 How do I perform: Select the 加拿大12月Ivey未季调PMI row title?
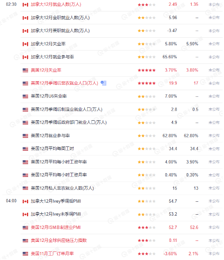tap(56, 214)
